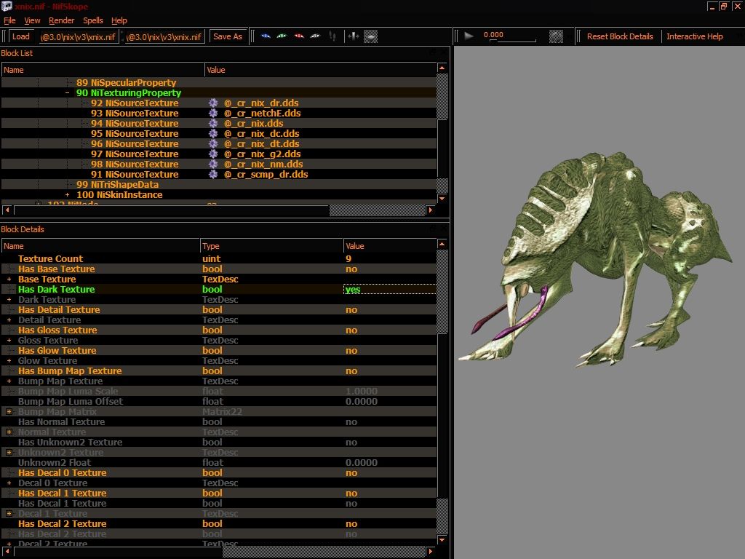This screenshot has height=559, width=745.
Task: Expand the Decal 0 Texture row
Action: point(9,483)
